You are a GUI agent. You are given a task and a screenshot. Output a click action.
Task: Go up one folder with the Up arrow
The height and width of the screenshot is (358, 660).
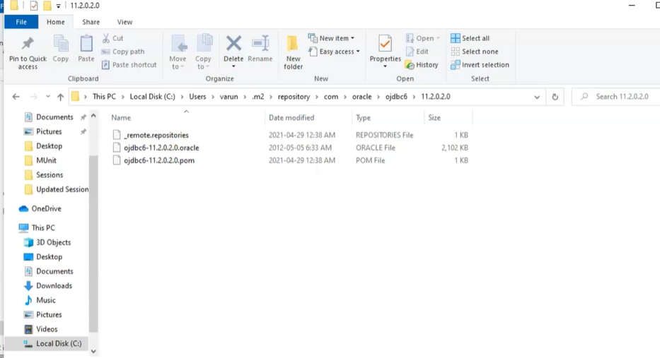click(x=60, y=97)
